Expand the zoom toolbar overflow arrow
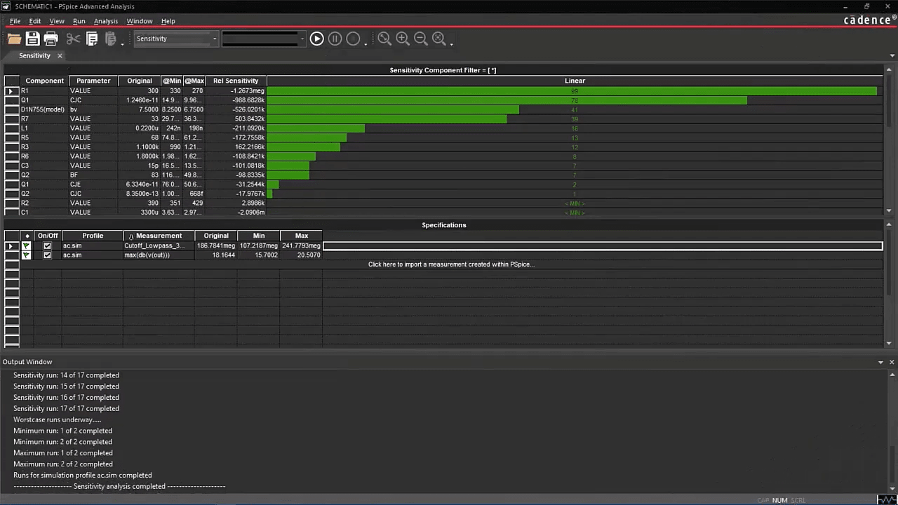 point(451,43)
